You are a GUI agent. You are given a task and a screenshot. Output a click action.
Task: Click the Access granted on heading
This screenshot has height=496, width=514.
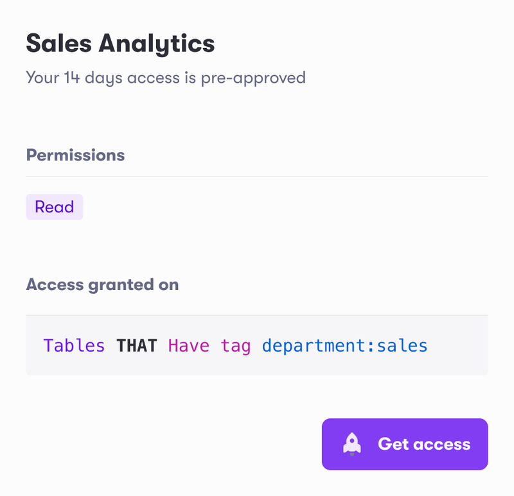(x=102, y=284)
